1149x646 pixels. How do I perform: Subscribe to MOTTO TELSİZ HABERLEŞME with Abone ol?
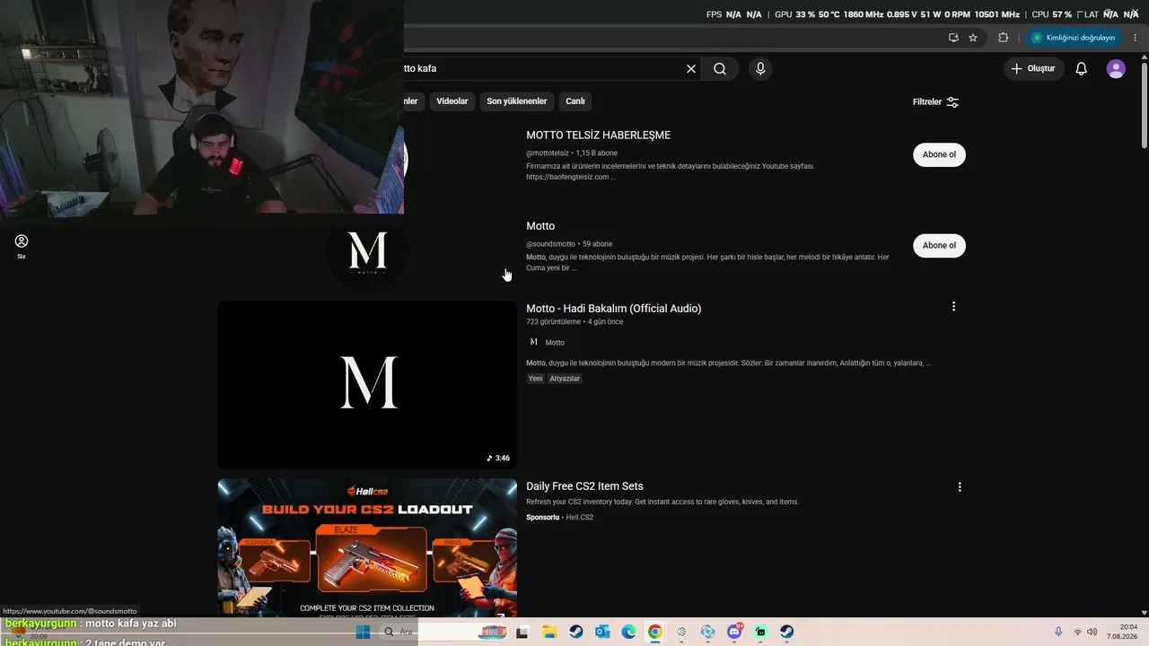939,154
